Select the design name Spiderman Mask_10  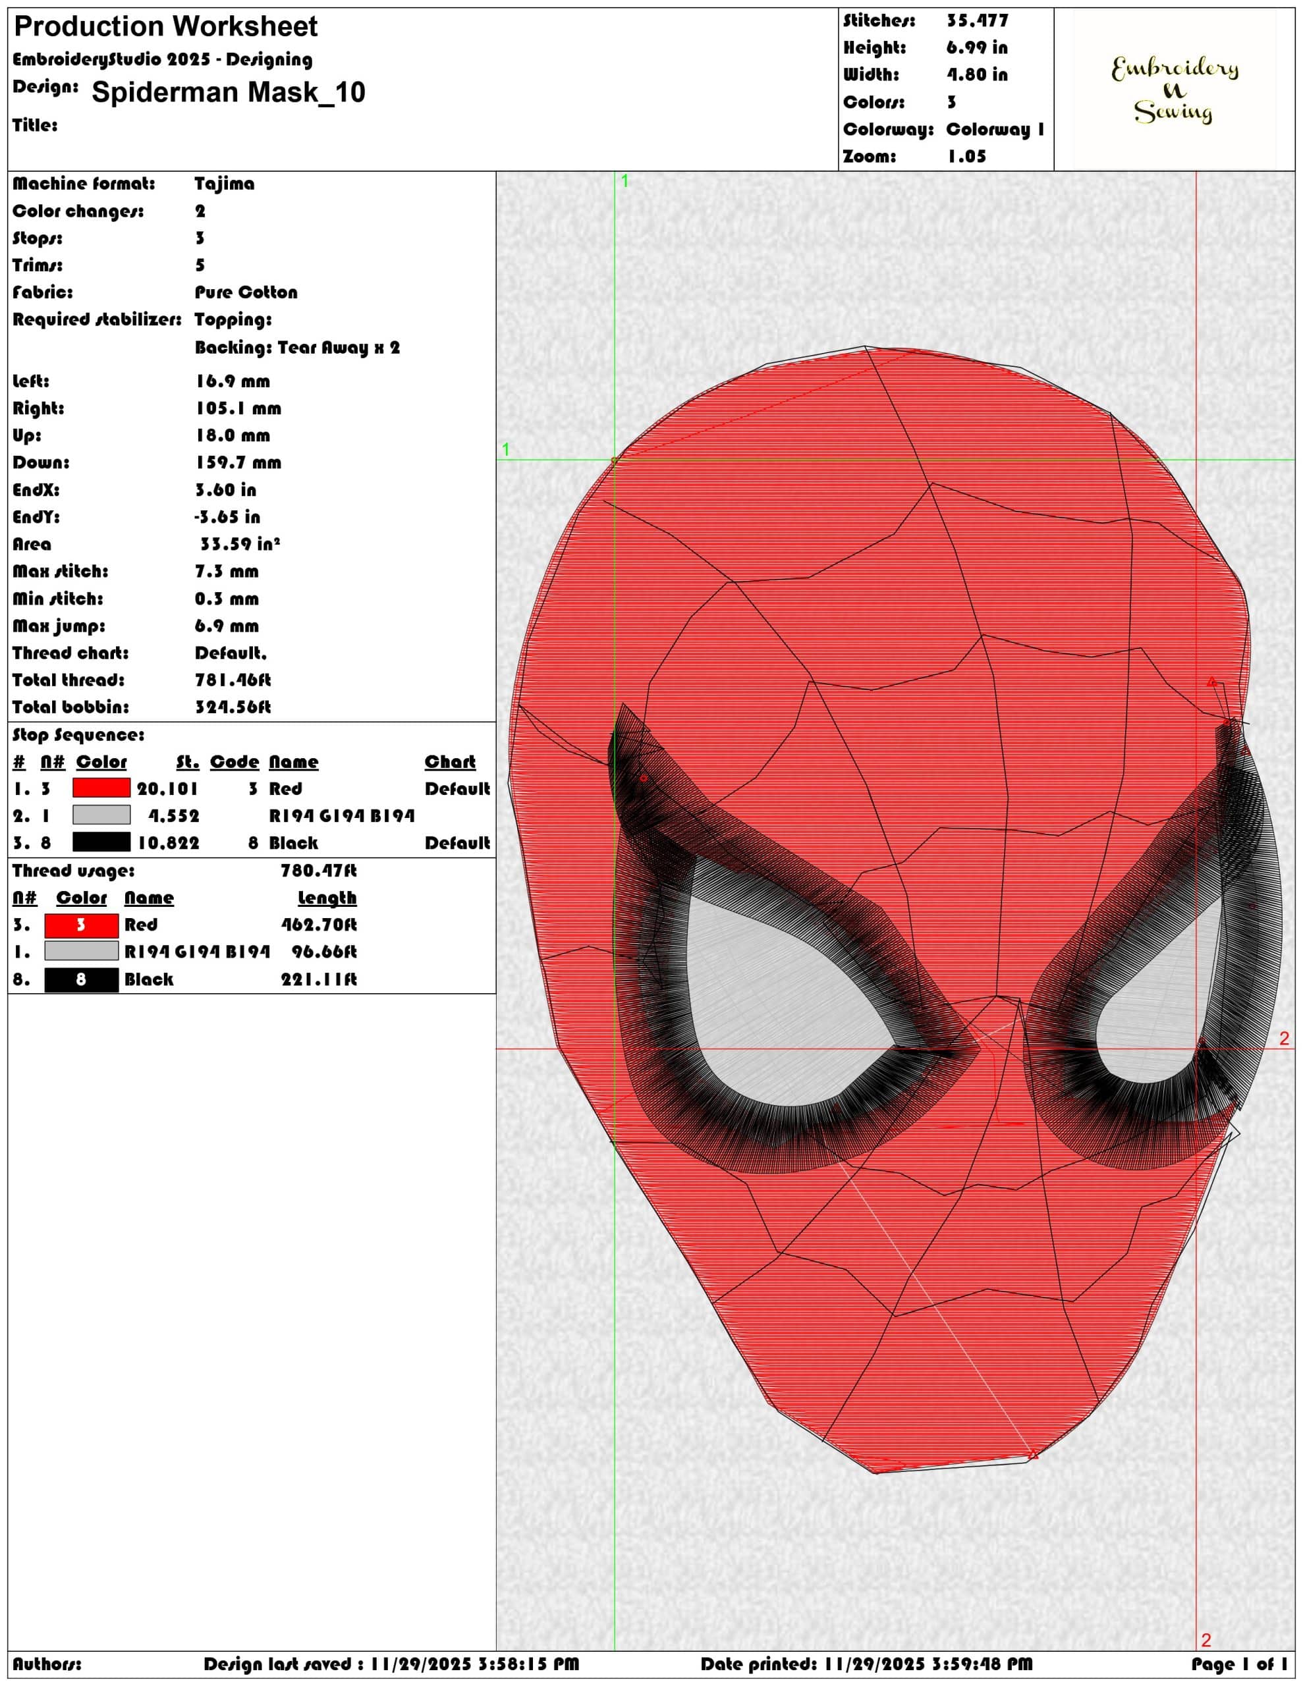click(x=228, y=93)
